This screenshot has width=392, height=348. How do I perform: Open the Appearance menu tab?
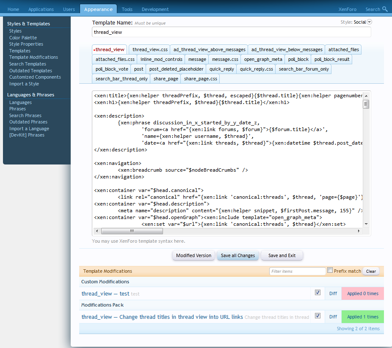point(98,9)
